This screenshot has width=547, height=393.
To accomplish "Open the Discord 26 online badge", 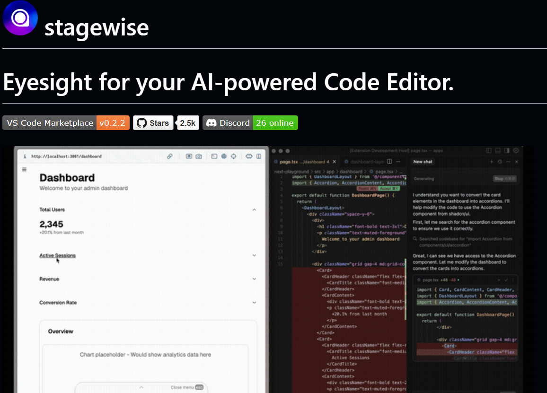I will point(250,123).
